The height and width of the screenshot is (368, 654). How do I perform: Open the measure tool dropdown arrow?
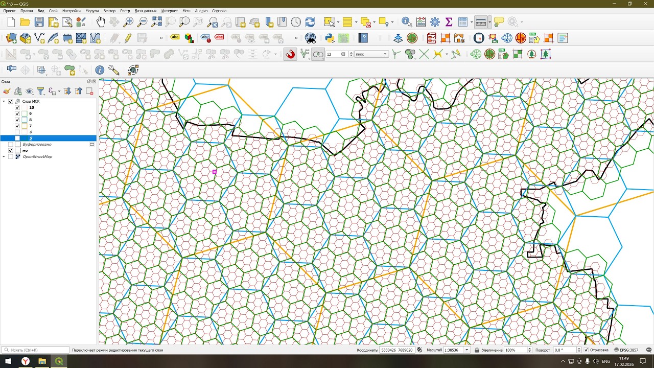(489, 22)
